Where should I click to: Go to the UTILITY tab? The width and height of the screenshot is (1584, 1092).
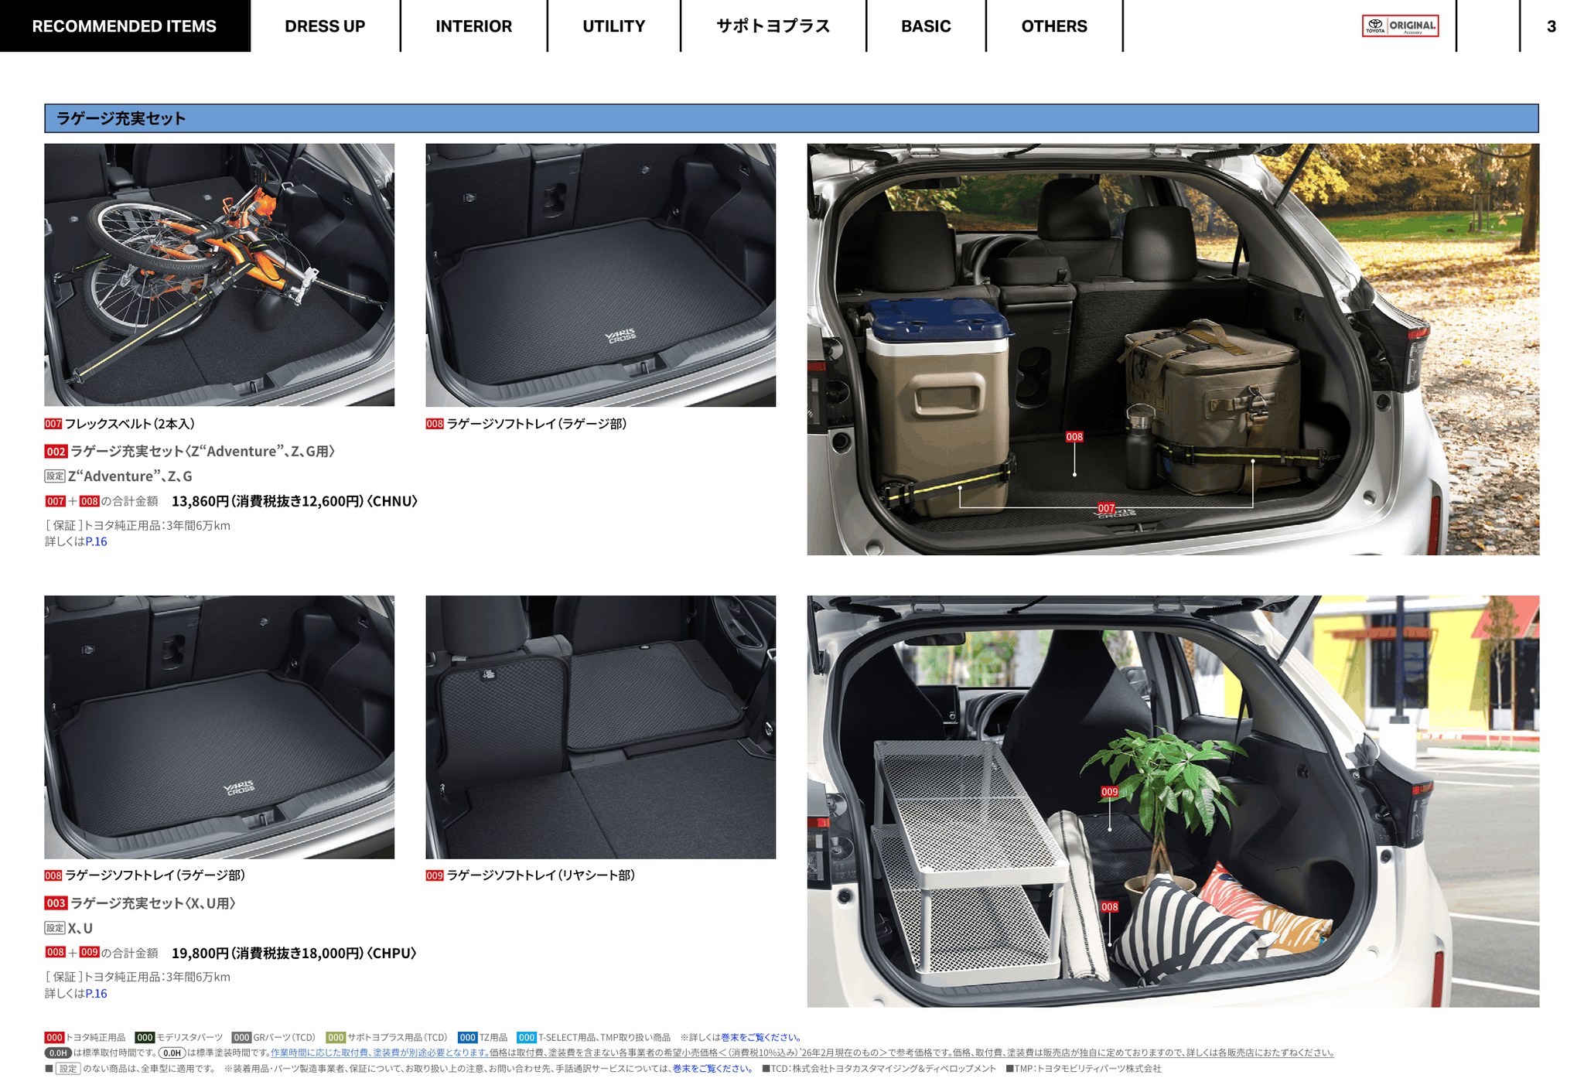[613, 26]
